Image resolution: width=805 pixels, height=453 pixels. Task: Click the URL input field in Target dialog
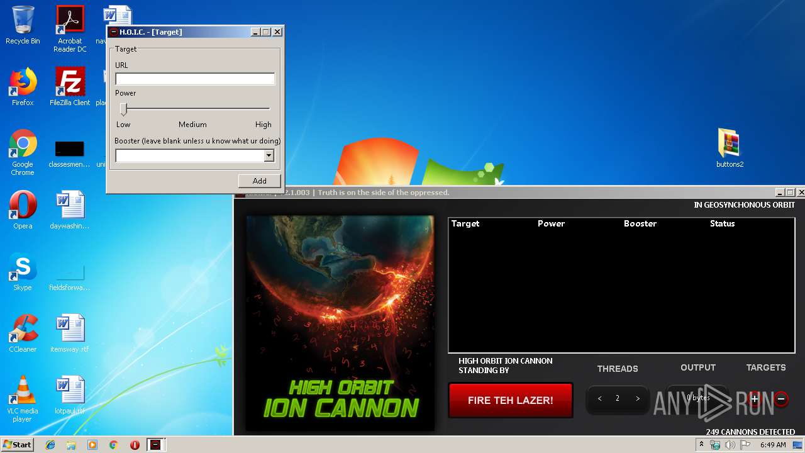click(195, 79)
